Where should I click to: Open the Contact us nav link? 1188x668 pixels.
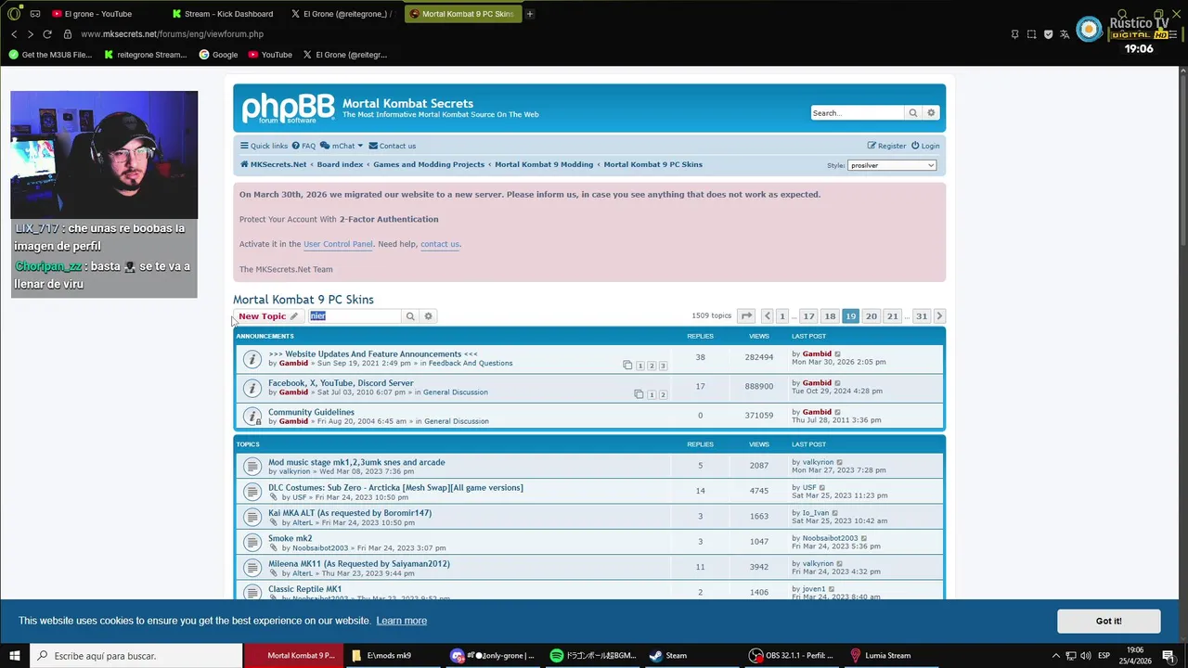(x=392, y=146)
